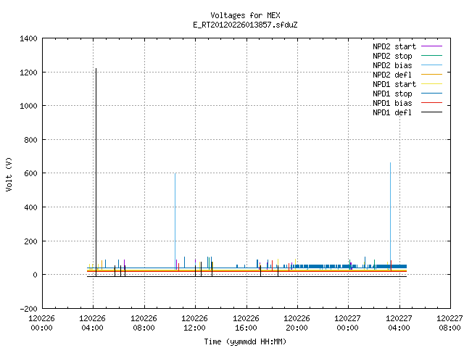The width and height of the screenshot is (464, 348).
Task: Click the green NPD2 stop legend line
Action: (431, 56)
